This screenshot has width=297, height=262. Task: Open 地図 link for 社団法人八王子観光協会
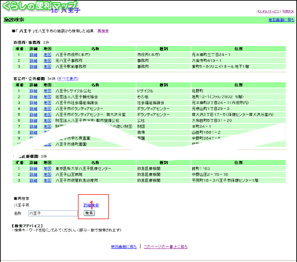click(48, 97)
